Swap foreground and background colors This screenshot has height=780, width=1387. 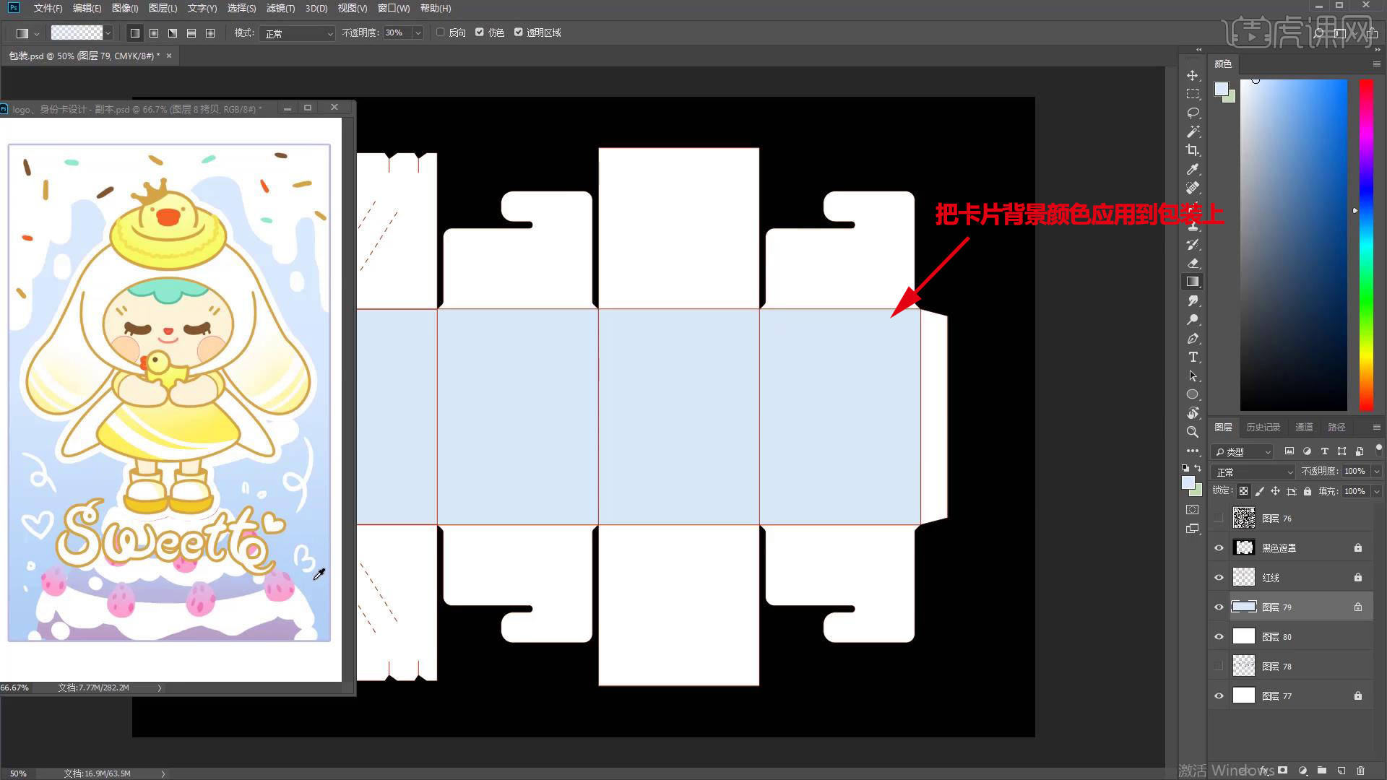[x=1198, y=468]
